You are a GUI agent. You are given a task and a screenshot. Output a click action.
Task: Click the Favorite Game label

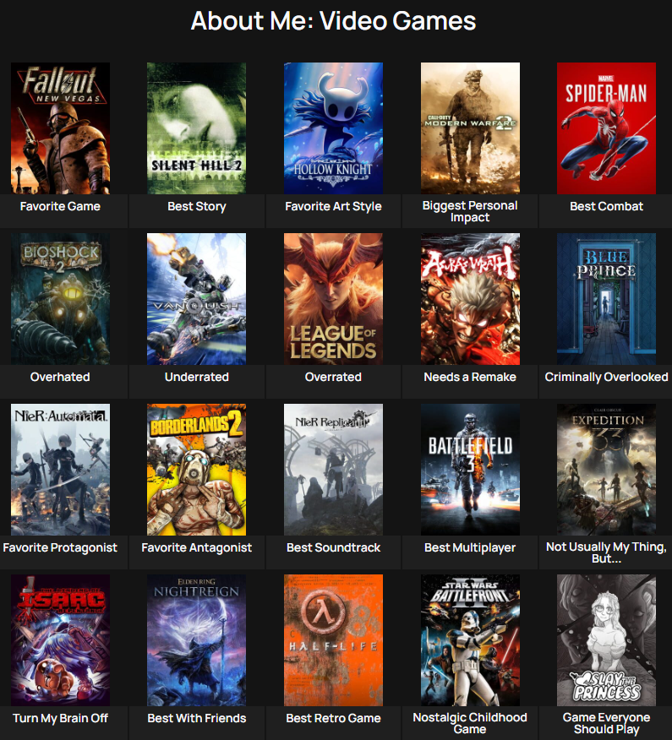61,206
